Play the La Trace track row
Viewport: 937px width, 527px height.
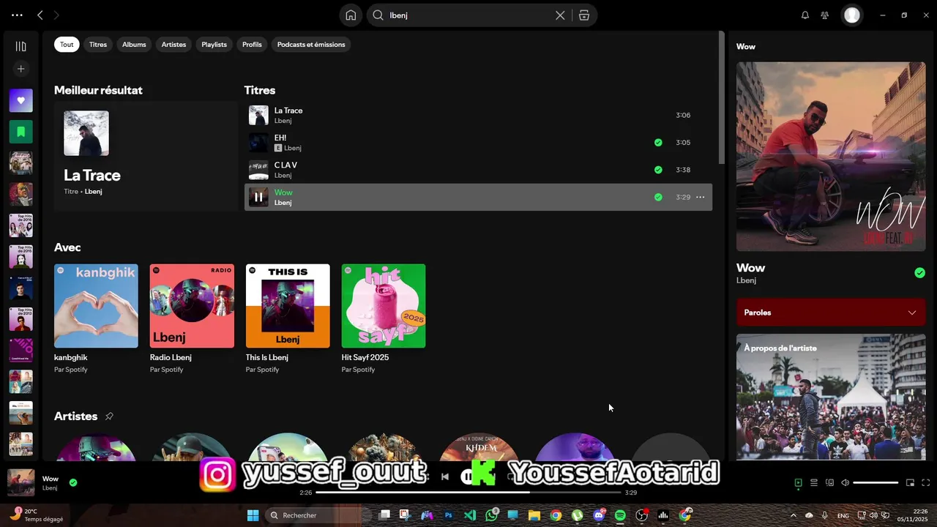[478, 115]
